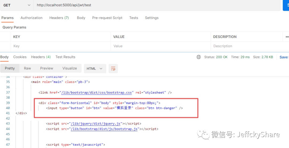Click the Query Params heading
Screen dimensions: 289x148
(x=14, y=27)
